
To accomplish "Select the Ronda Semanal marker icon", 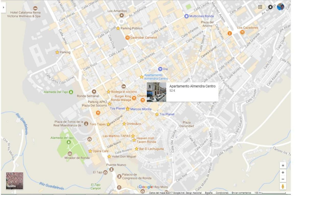I will pos(94,92).
